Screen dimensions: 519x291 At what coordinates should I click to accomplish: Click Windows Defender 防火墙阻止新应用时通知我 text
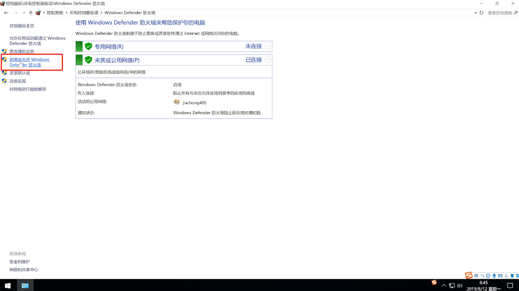[217, 113]
